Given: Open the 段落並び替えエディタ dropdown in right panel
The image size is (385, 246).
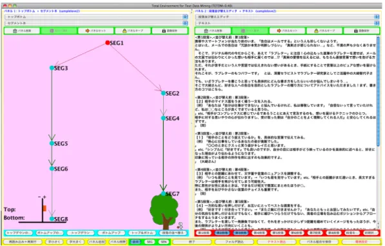Looking at the screenshot, I should pyautogui.click(x=287, y=17).
